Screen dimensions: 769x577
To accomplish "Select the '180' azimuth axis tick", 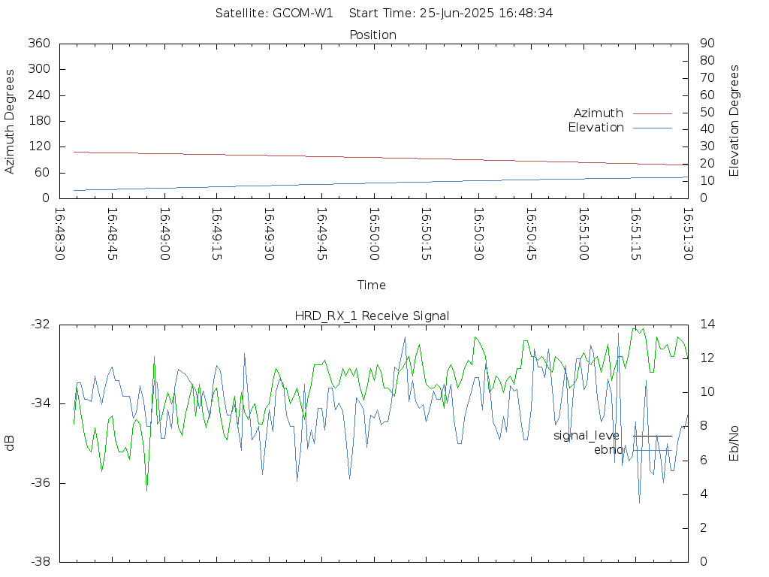I will click(39, 121).
